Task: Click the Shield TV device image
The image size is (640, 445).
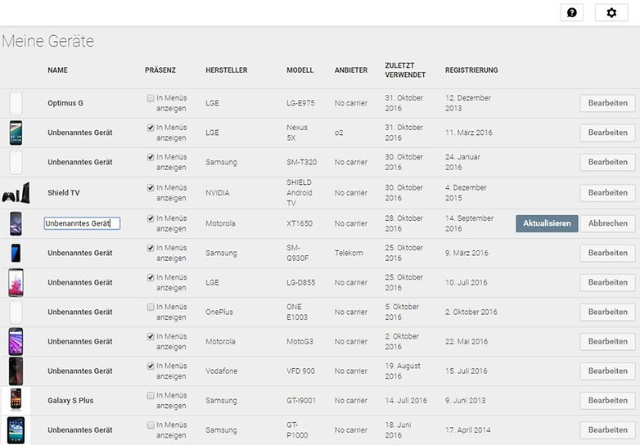Action: [16, 193]
